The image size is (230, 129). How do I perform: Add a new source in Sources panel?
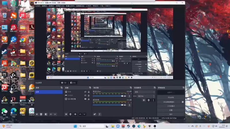[x=66, y=114]
